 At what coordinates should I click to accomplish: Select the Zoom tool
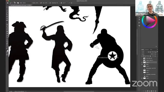pos(7,45)
